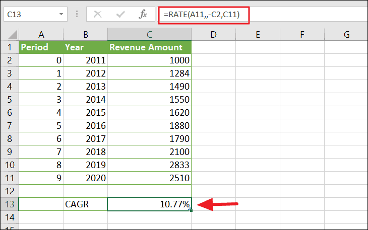Select the 10.77% result cell
The width and height of the screenshot is (368, 230).
click(x=150, y=204)
